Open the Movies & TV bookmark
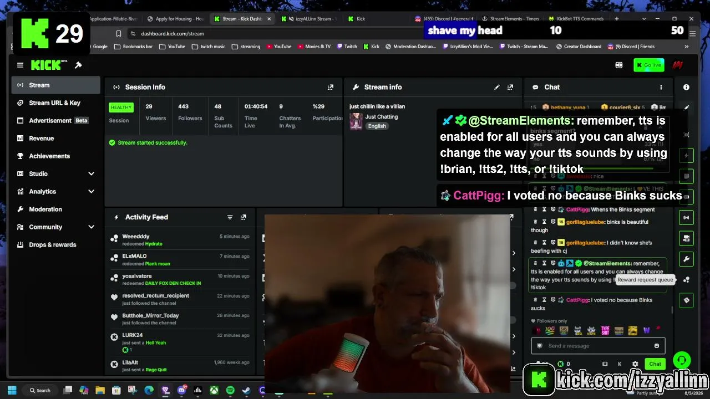 pyautogui.click(x=314, y=47)
